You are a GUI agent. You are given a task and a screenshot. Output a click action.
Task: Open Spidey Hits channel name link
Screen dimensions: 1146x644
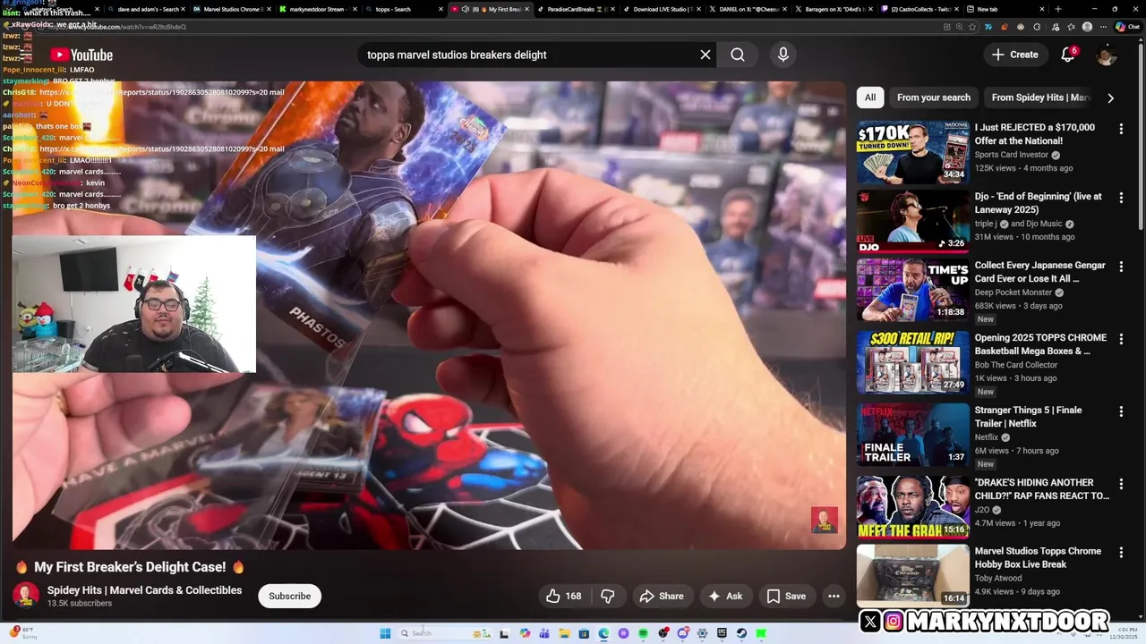(x=144, y=590)
